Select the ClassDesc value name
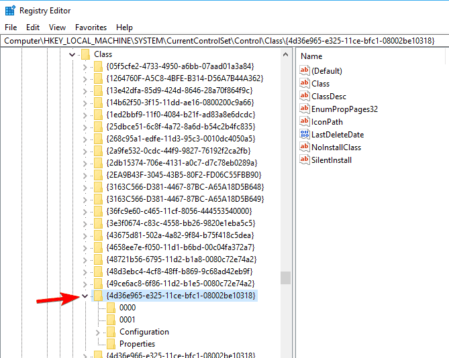Image resolution: width=449 pixels, height=358 pixels. coord(329,97)
